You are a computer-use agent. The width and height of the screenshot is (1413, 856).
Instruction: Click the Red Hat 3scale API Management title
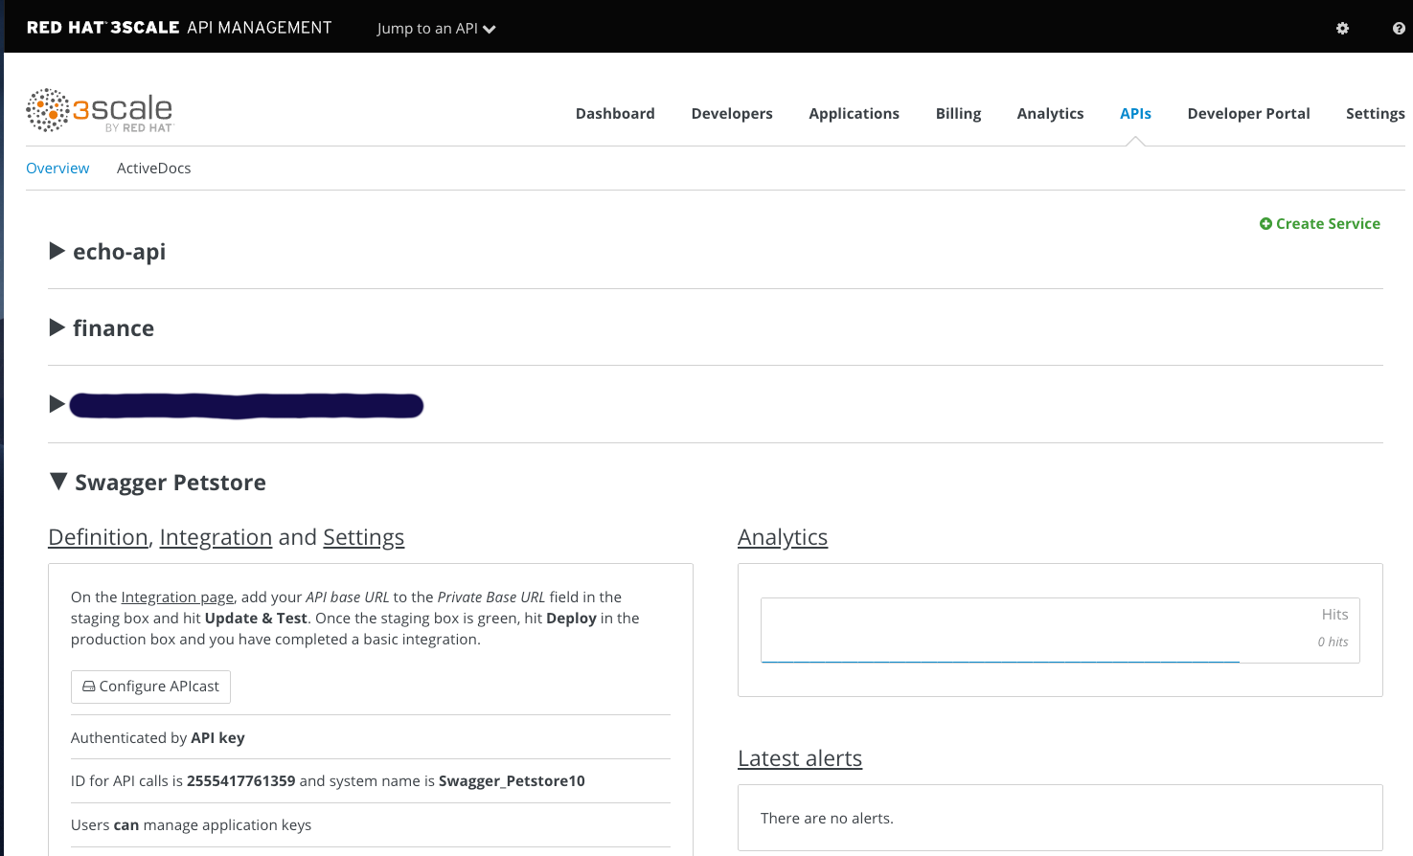coord(179,28)
